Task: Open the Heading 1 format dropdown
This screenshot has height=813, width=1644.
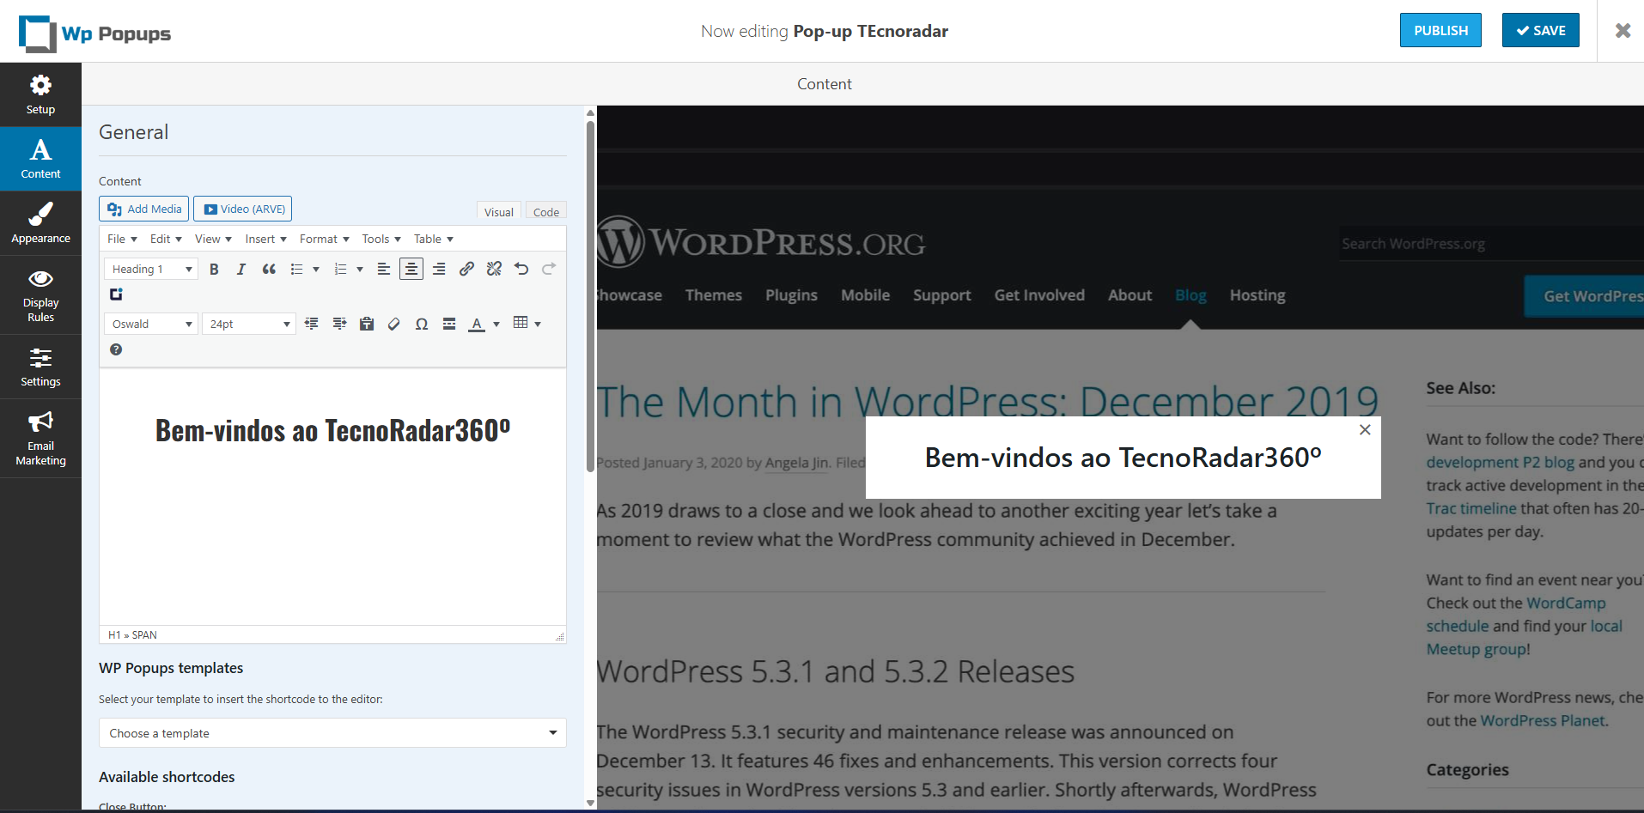Action: point(151,270)
